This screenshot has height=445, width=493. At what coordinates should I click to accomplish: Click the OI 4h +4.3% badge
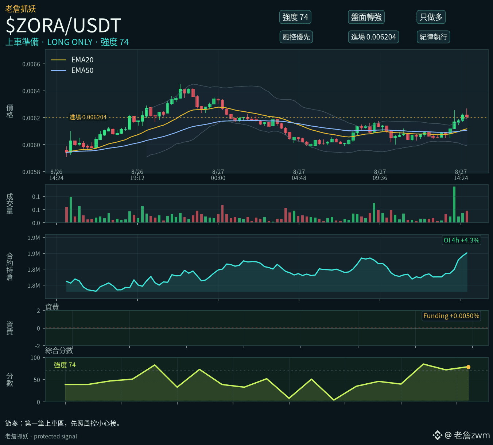pyautogui.click(x=461, y=240)
